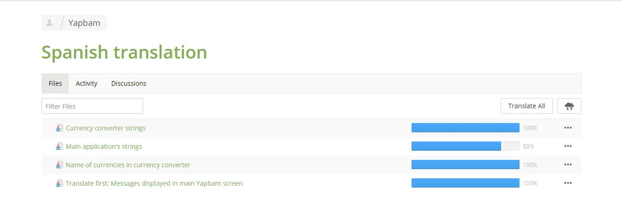Switch to the Discussions tab
Viewport: 622px width, 212px height.
tap(129, 83)
